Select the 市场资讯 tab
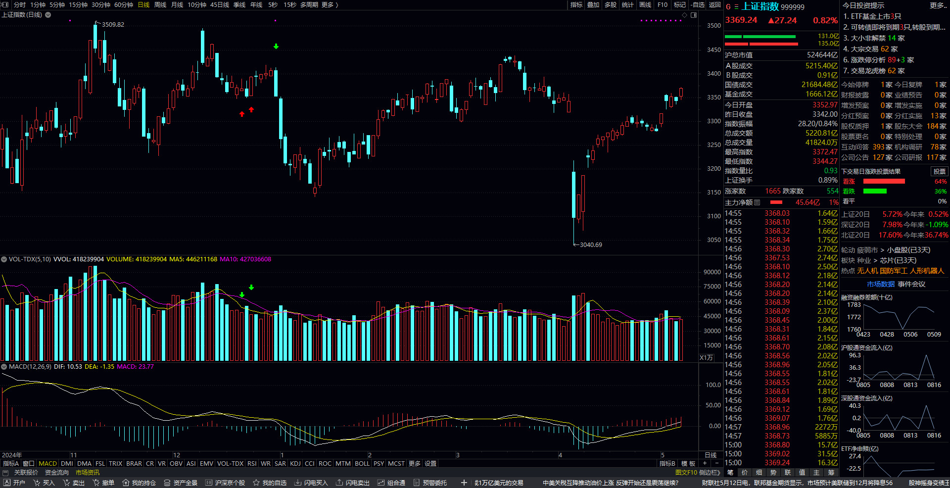This screenshot has width=950, height=488. (x=88, y=473)
